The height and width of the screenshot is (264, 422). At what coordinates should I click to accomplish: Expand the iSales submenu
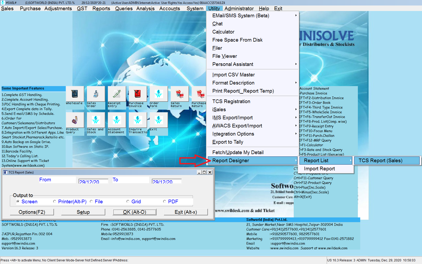[x=253, y=109]
